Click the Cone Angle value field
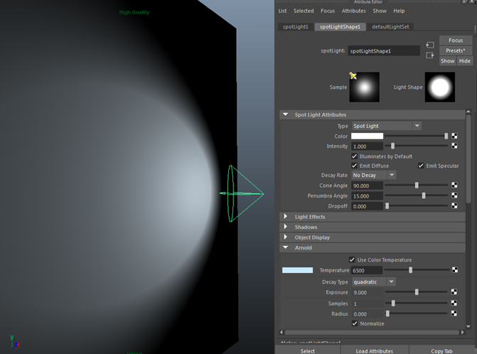Screen dimensions: 477x354 coord(367,186)
